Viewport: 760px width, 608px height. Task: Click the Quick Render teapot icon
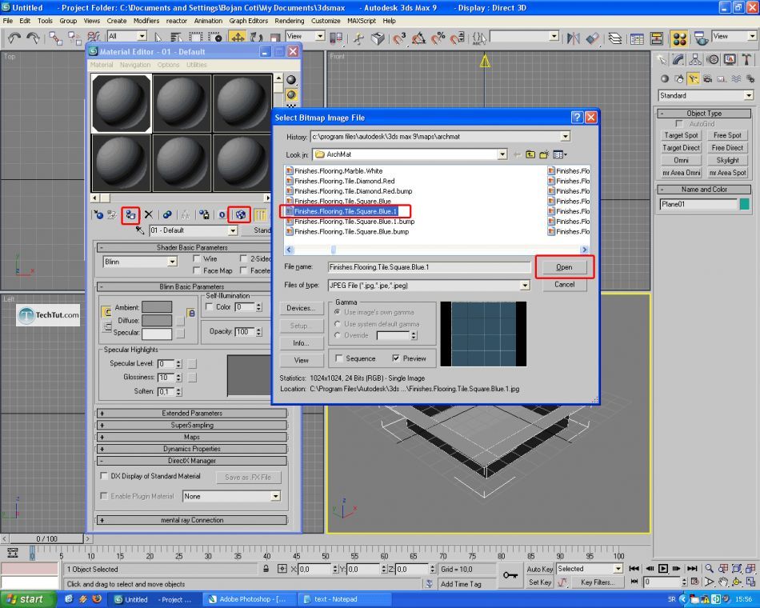click(x=700, y=38)
